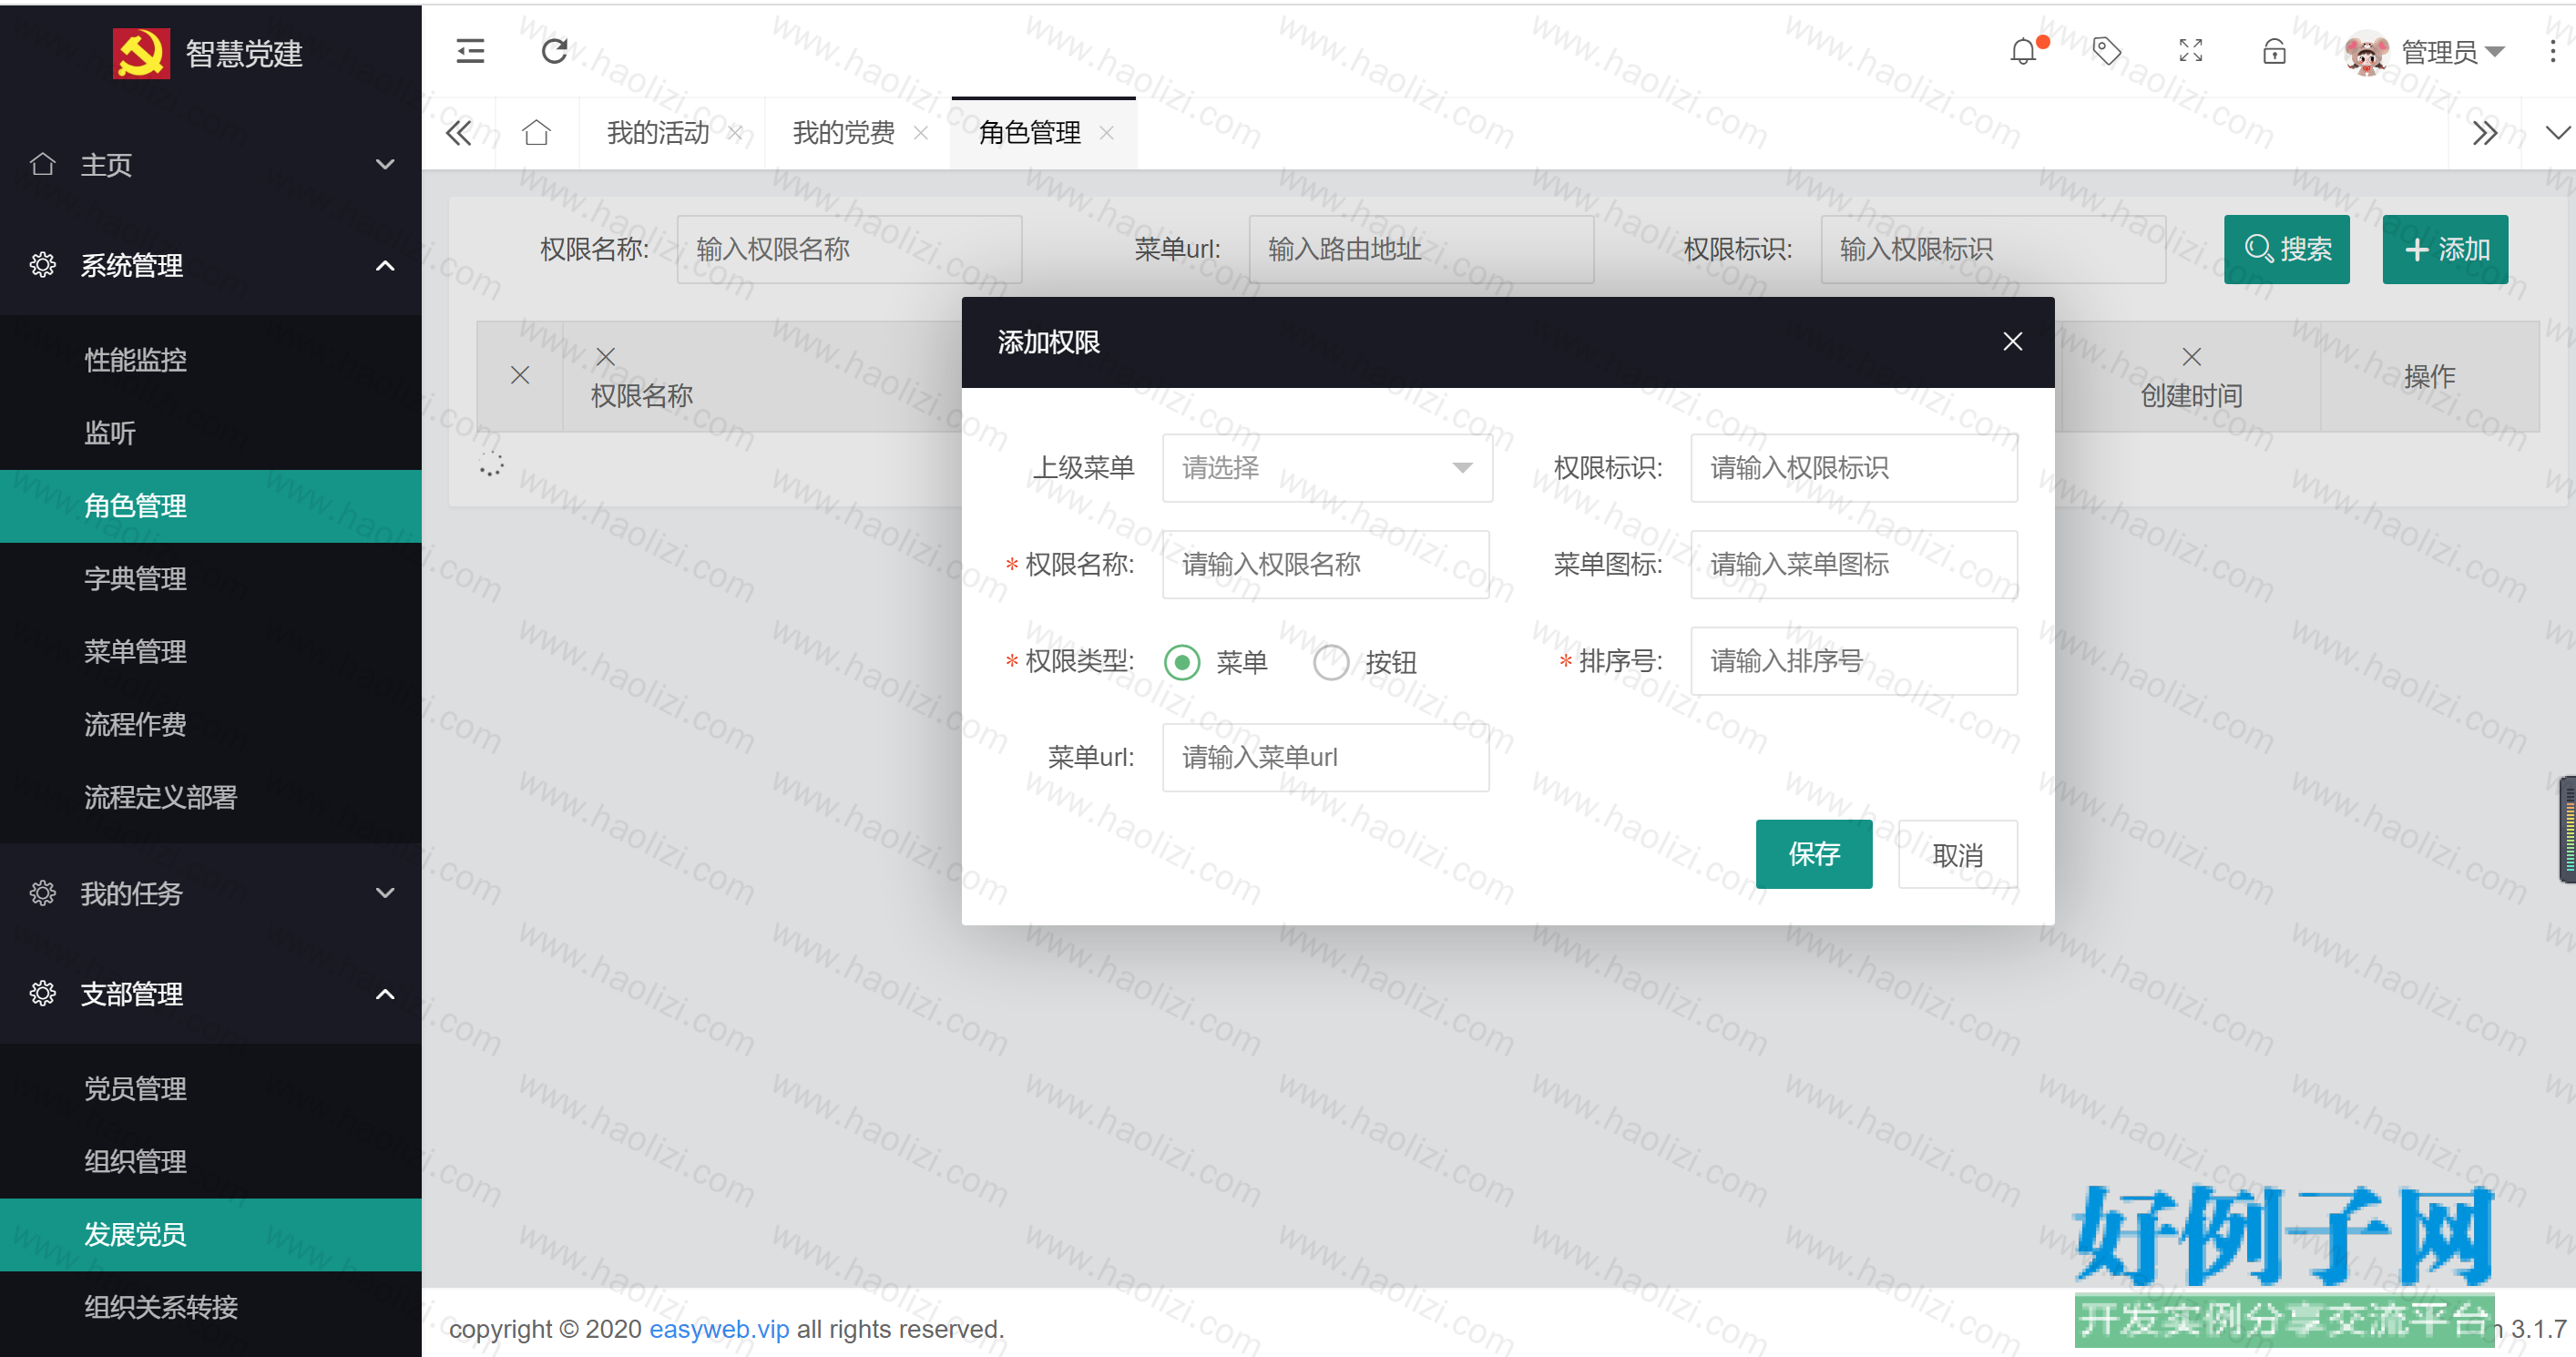
Task: Click the gear icon beside 系统管理
Action: [x=42, y=265]
